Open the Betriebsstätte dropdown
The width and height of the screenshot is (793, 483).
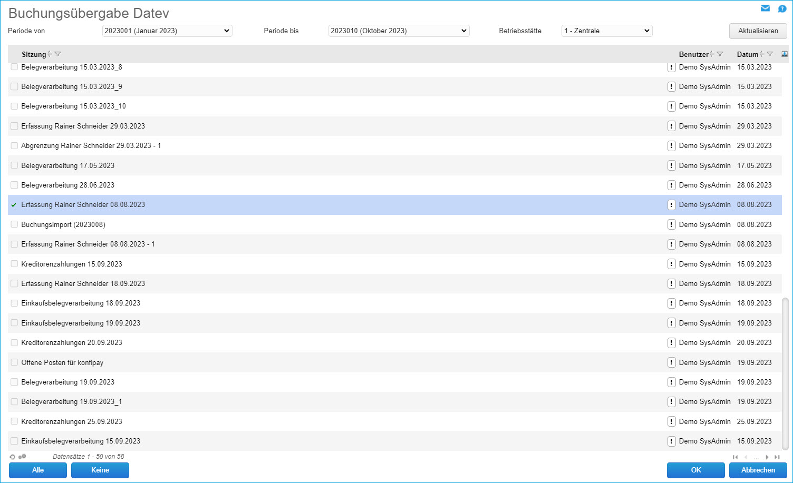[x=607, y=31]
